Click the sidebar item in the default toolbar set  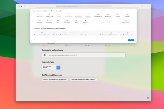click(x=42, y=34)
